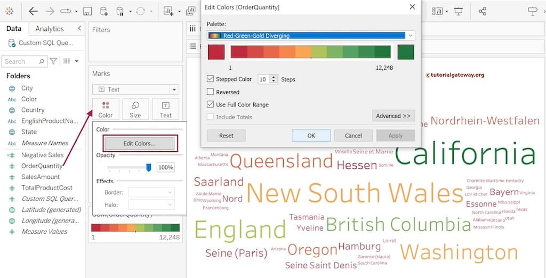Click the red start color swatch
The height and width of the screenshot is (278, 546).
(x=216, y=52)
